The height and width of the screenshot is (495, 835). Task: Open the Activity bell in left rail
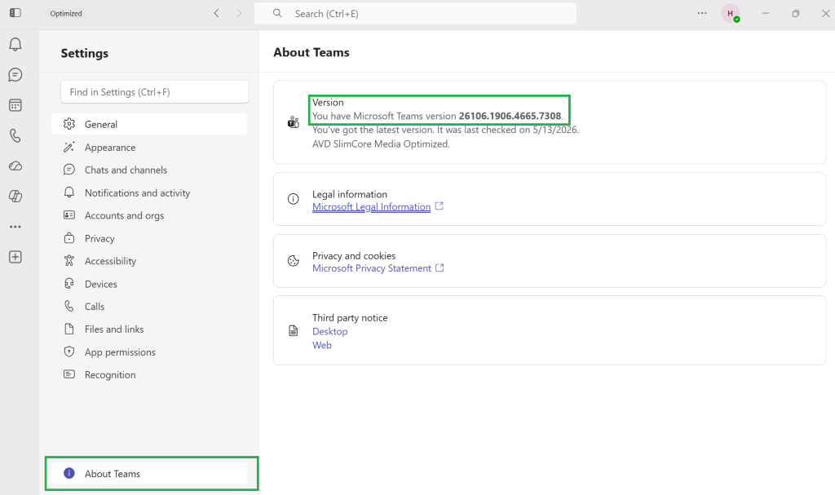(x=15, y=44)
